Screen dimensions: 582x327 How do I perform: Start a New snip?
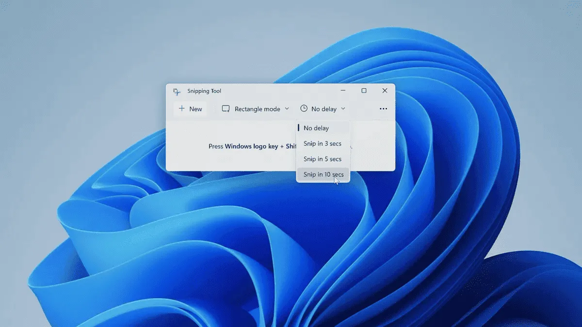tap(190, 109)
